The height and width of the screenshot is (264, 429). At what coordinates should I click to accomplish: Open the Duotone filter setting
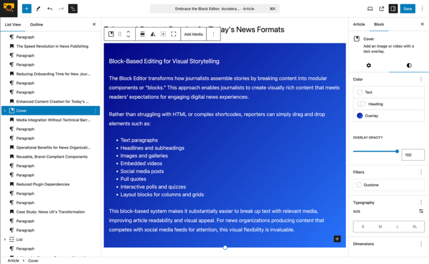[388, 185]
